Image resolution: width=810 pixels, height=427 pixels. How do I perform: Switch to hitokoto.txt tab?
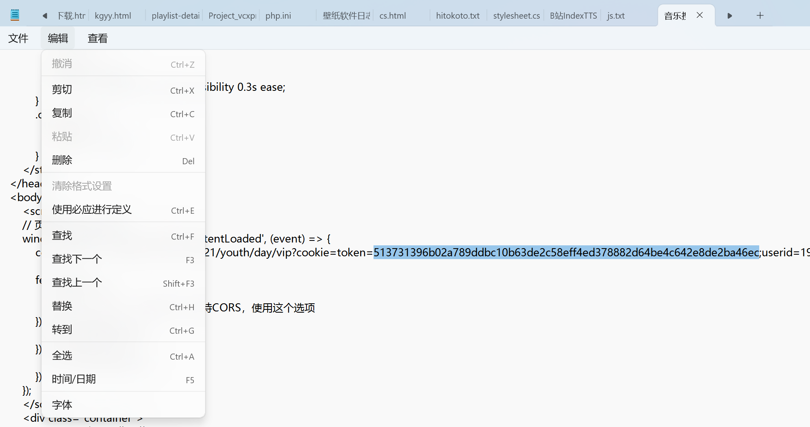click(x=458, y=16)
